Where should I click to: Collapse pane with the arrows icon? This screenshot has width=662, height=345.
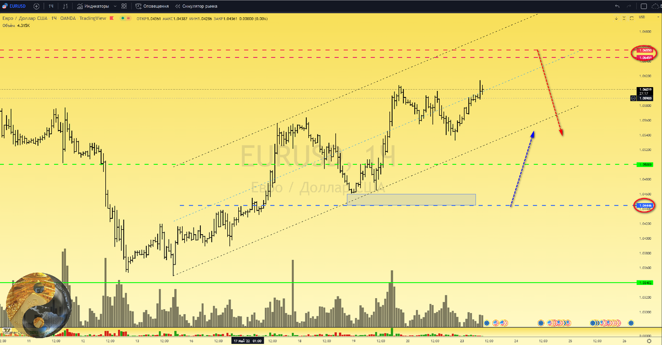(x=624, y=18)
